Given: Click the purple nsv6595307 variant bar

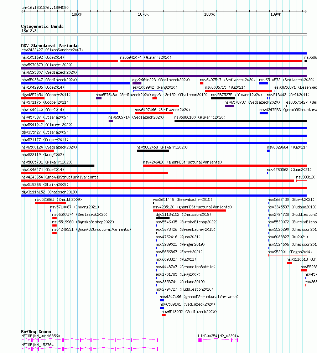Looking at the screenshot, I should tap(164, 76).
